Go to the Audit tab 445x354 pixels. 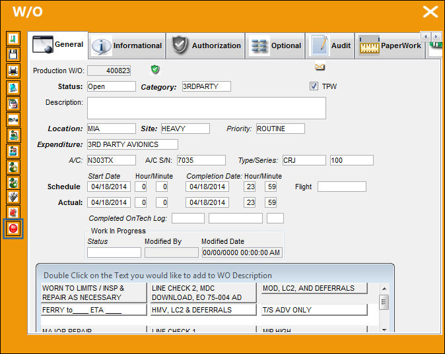330,45
